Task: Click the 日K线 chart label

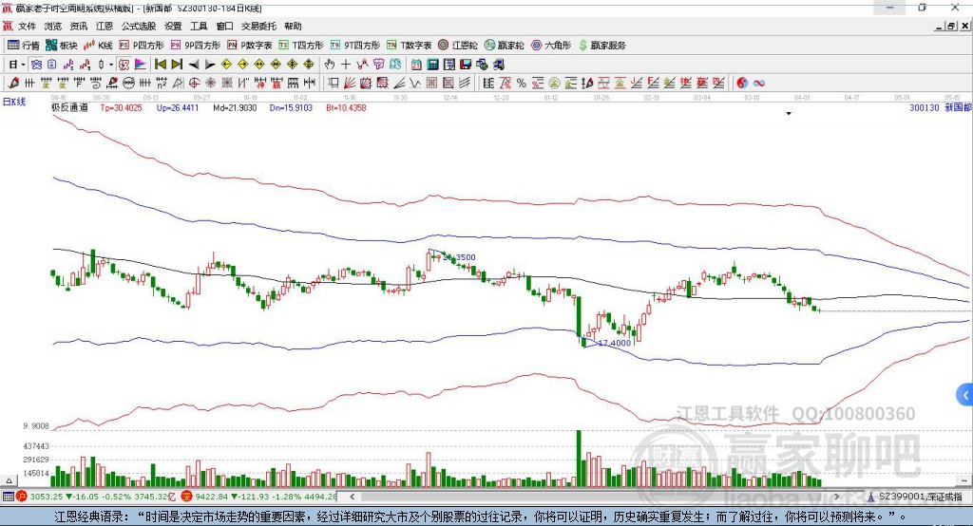Action: click(13, 102)
